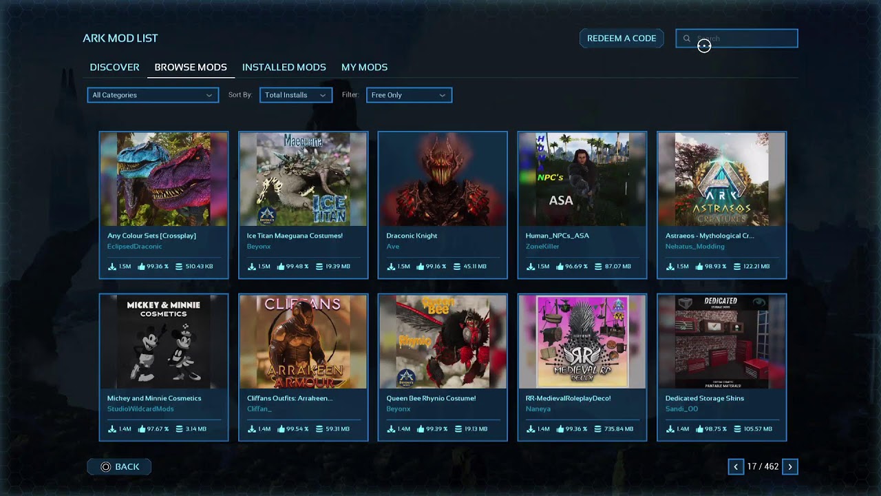
Task: Click author name Ave
Action: pyautogui.click(x=392, y=247)
